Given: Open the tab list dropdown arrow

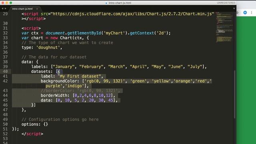Looking at the screenshot, I should tap(234, 8).
